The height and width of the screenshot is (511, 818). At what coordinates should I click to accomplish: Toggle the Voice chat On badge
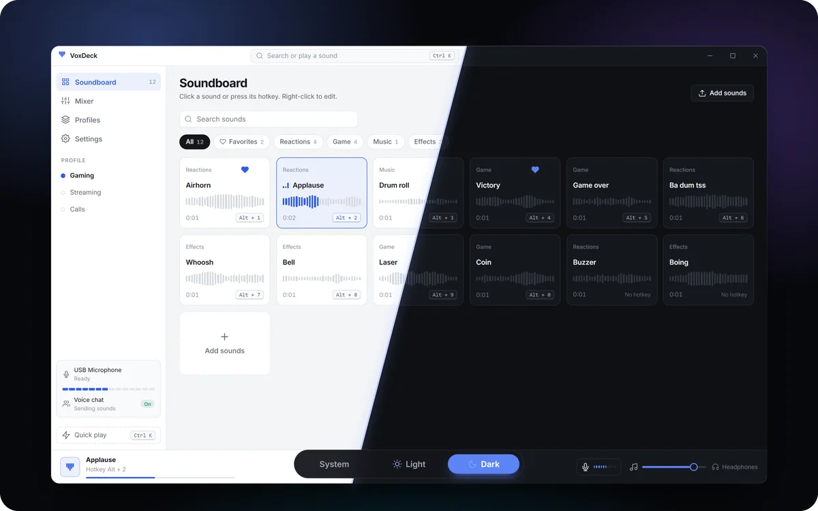147,404
